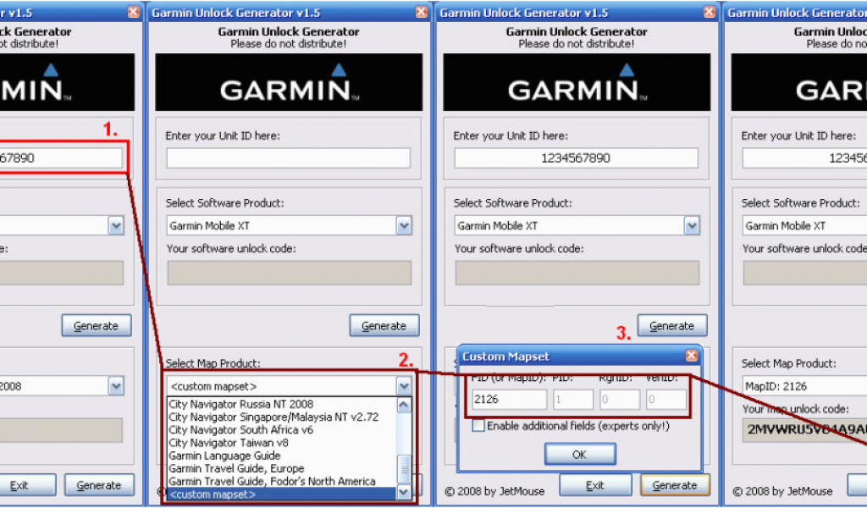The width and height of the screenshot is (867, 508).
Task: Click Exit beside '© 2008 by JetMouse'
Action: [595, 485]
